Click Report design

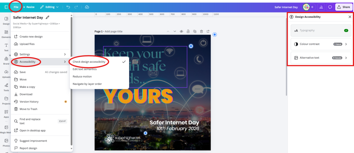point(41,148)
